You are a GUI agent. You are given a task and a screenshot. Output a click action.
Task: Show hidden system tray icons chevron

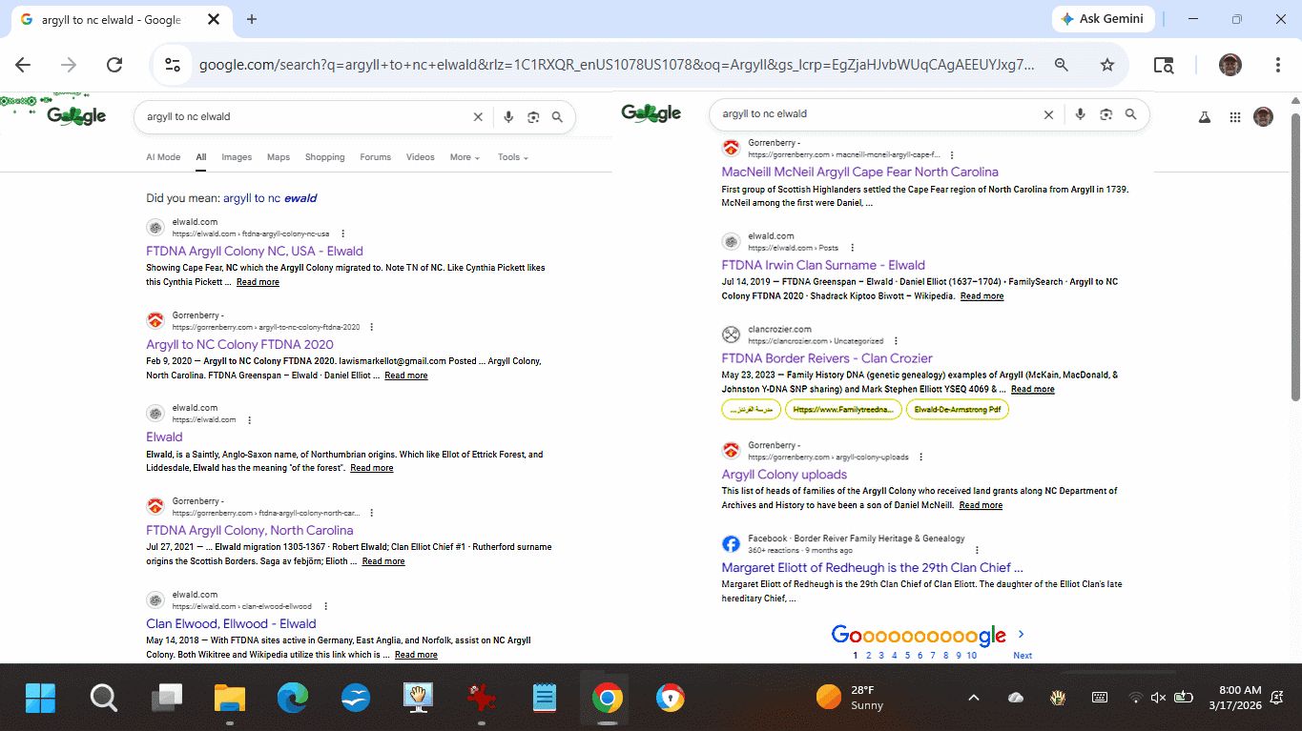(973, 698)
